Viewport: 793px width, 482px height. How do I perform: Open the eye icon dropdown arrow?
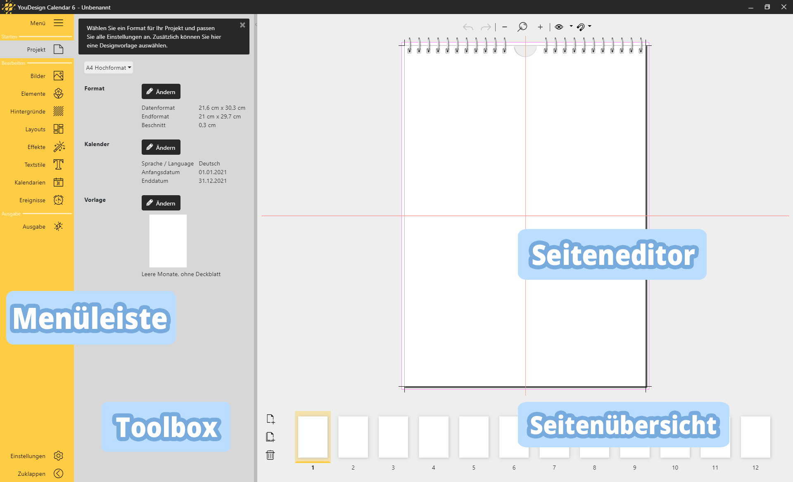pyautogui.click(x=571, y=26)
